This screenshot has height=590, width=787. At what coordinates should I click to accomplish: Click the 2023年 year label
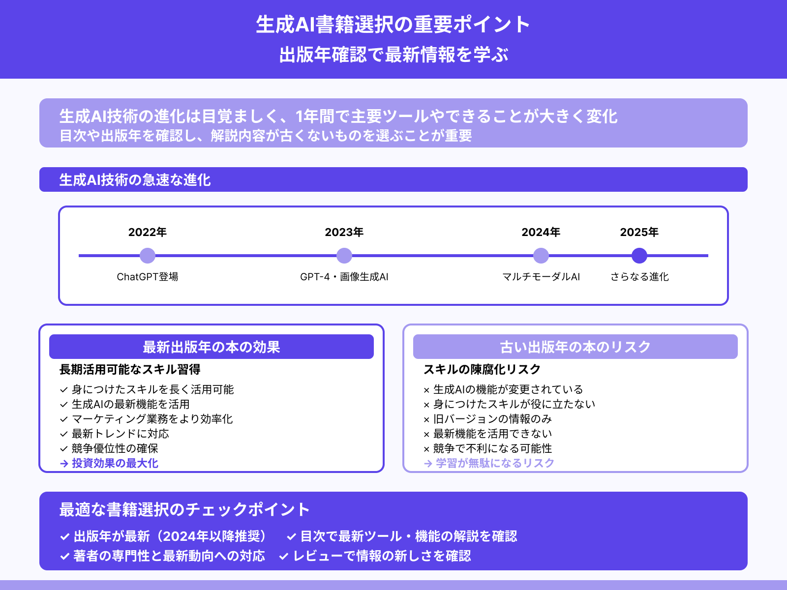click(344, 232)
